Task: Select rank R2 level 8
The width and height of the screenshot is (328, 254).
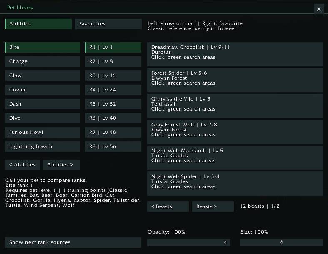Action: click(x=113, y=61)
